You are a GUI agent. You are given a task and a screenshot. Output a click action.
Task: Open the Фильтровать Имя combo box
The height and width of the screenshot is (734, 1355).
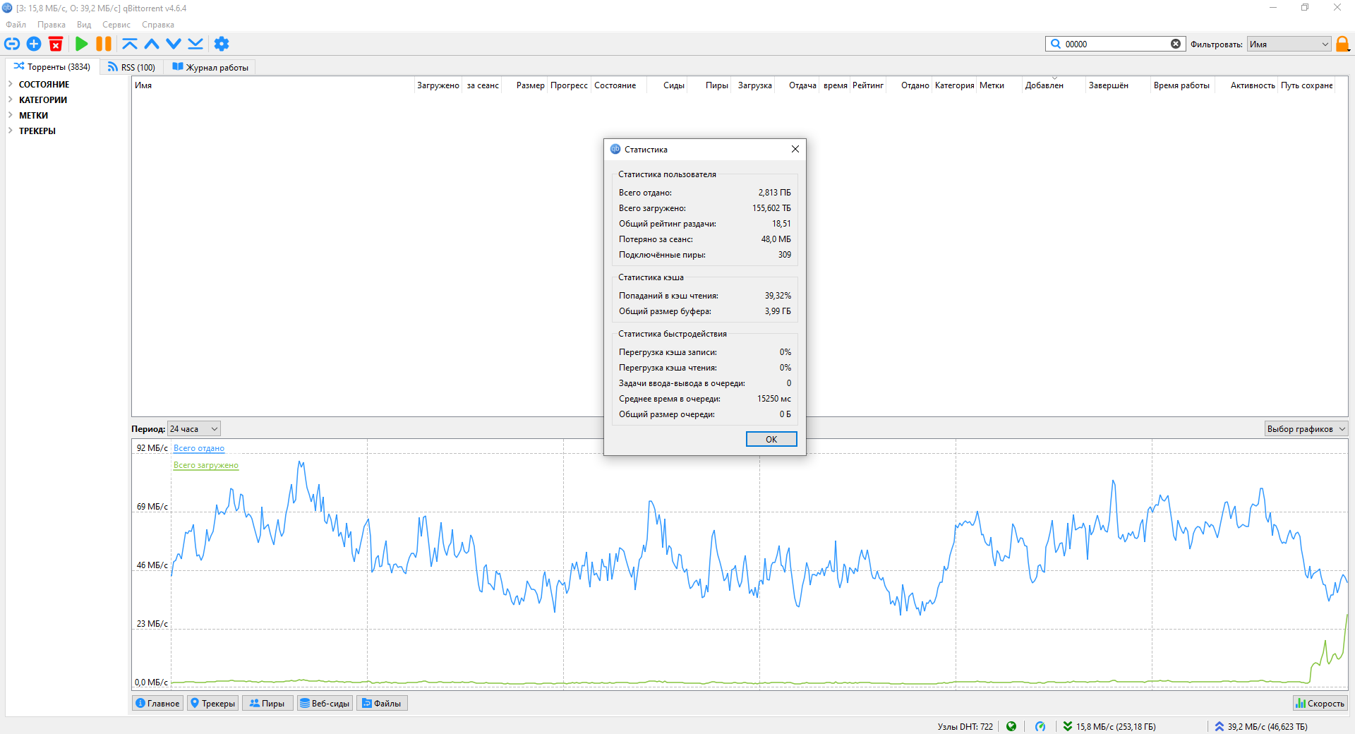1289,44
